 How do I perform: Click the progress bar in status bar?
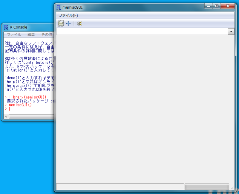(207, 187)
